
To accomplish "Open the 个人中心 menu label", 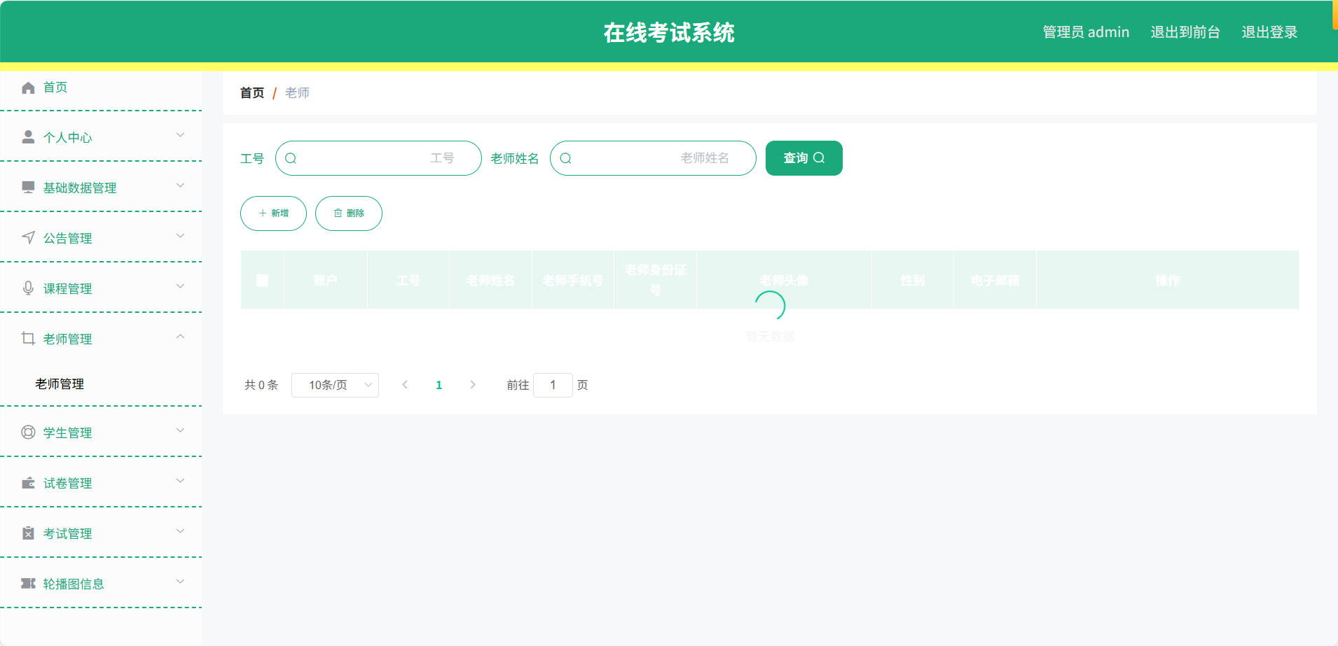I will (68, 138).
